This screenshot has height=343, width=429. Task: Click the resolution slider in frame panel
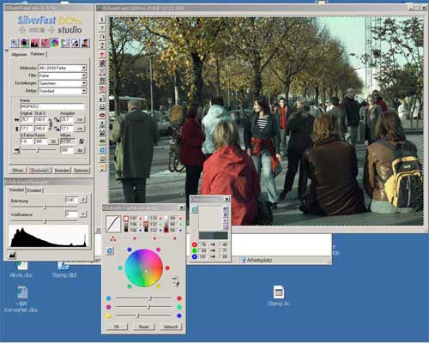38,150
